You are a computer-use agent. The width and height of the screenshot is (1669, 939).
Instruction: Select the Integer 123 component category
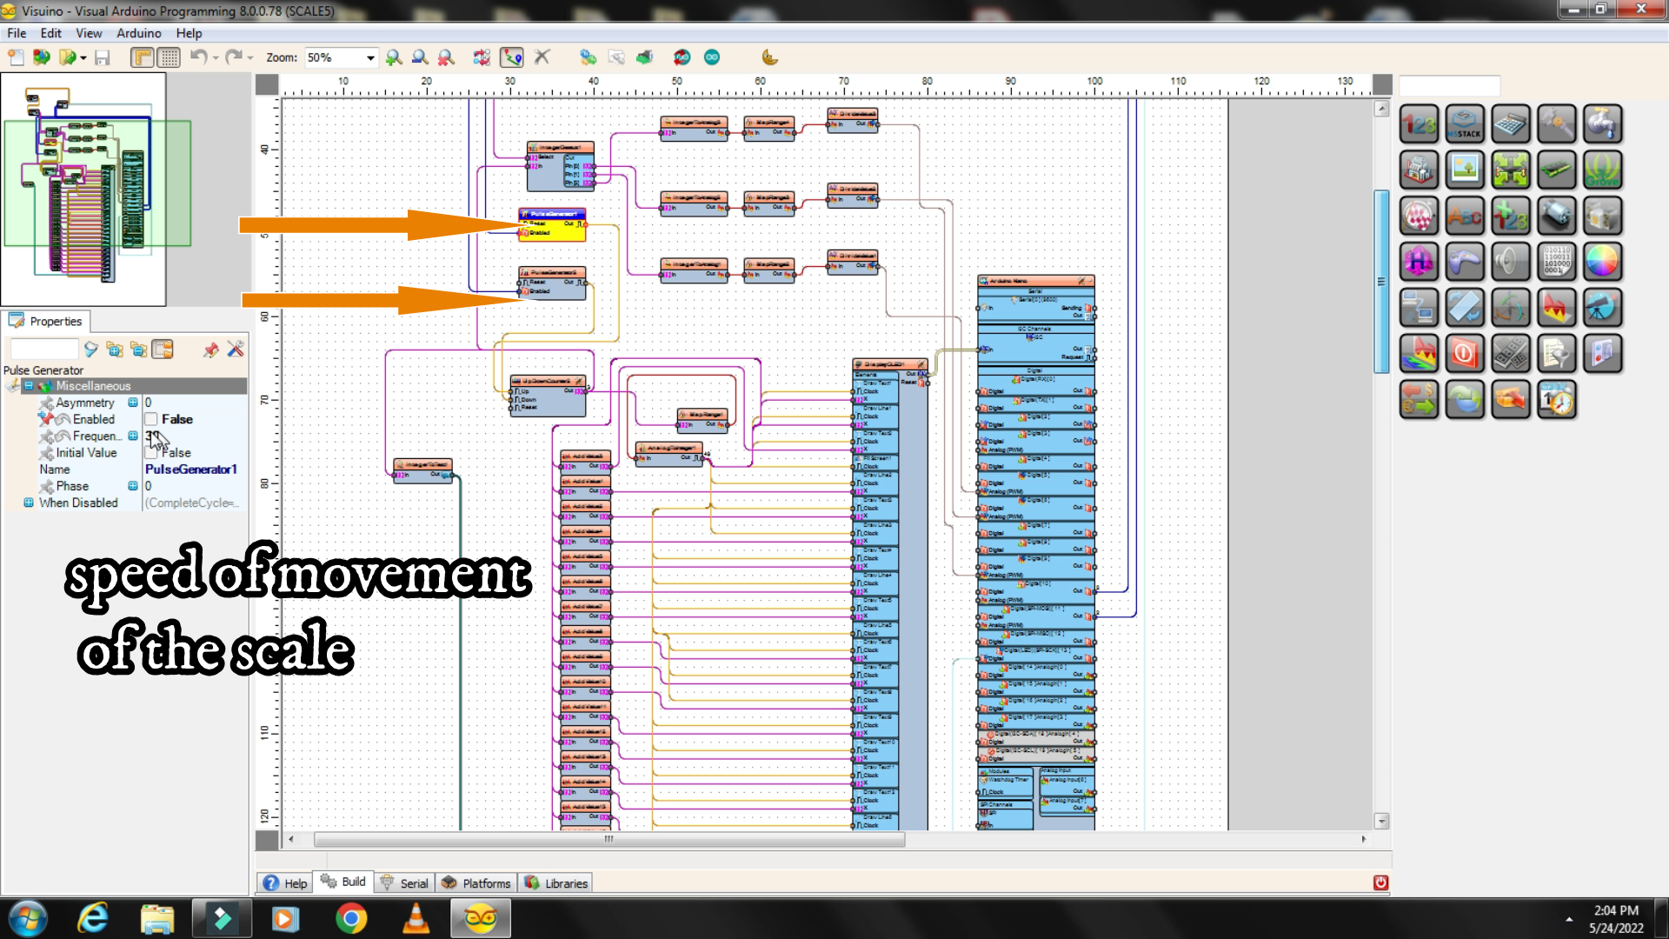(1419, 124)
